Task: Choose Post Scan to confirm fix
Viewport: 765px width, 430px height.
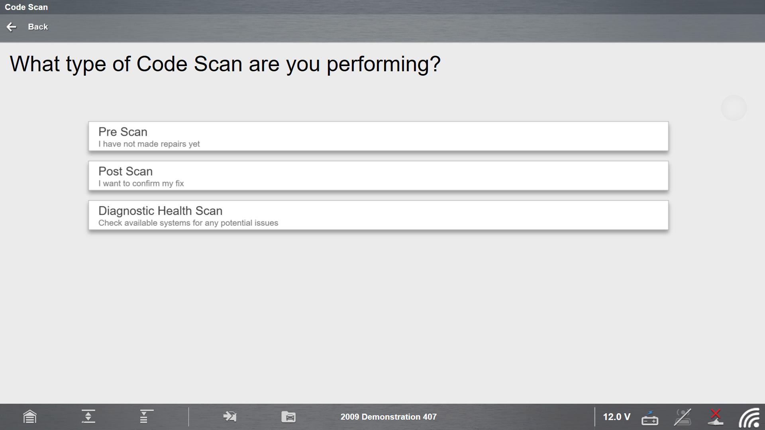Action: (378, 176)
